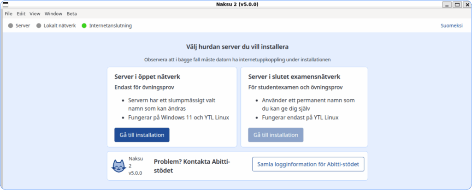Click the green Internetanslutning status dot
Viewport: 472px width, 190px height.
click(x=84, y=26)
